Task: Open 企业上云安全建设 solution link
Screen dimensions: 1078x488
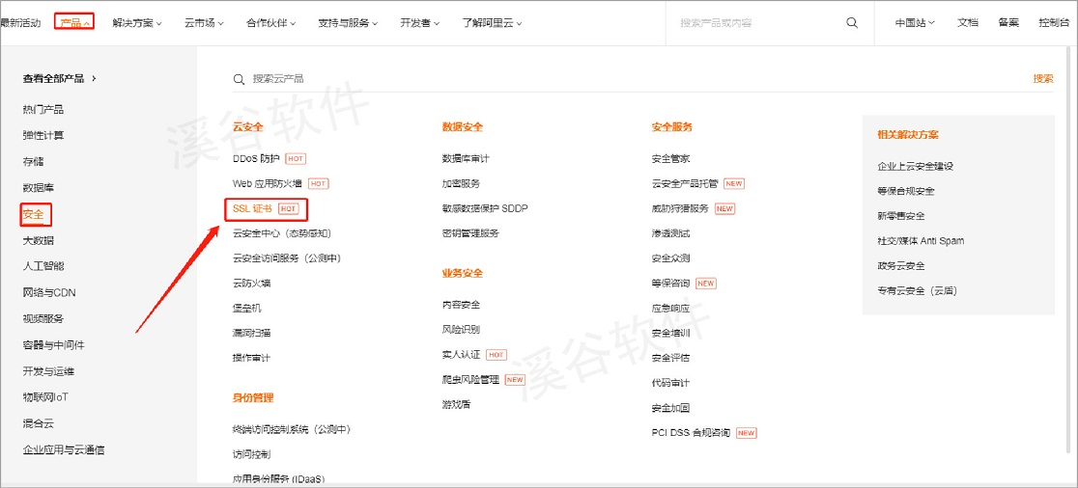Action: click(915, 166)
